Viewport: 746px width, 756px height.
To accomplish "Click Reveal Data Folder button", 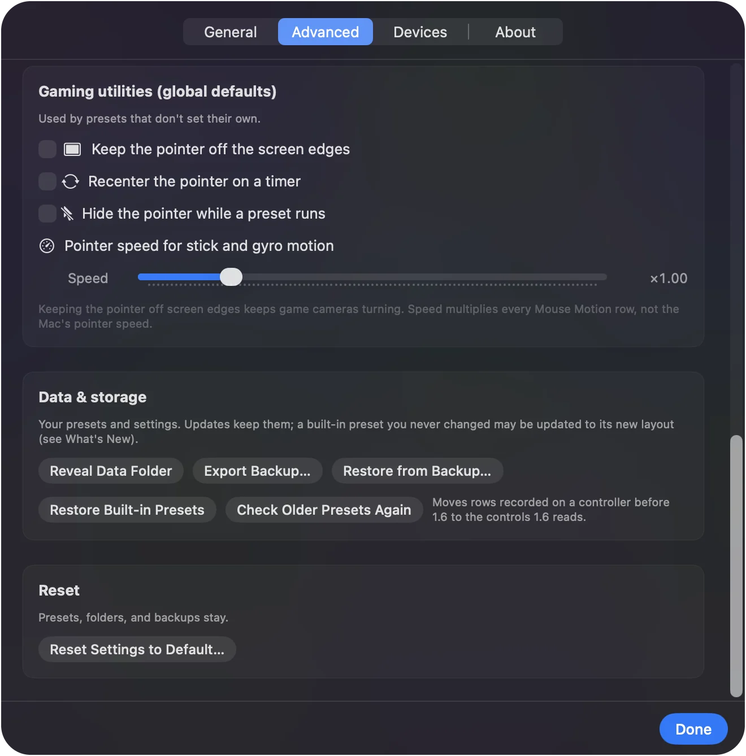I will 111,471.
